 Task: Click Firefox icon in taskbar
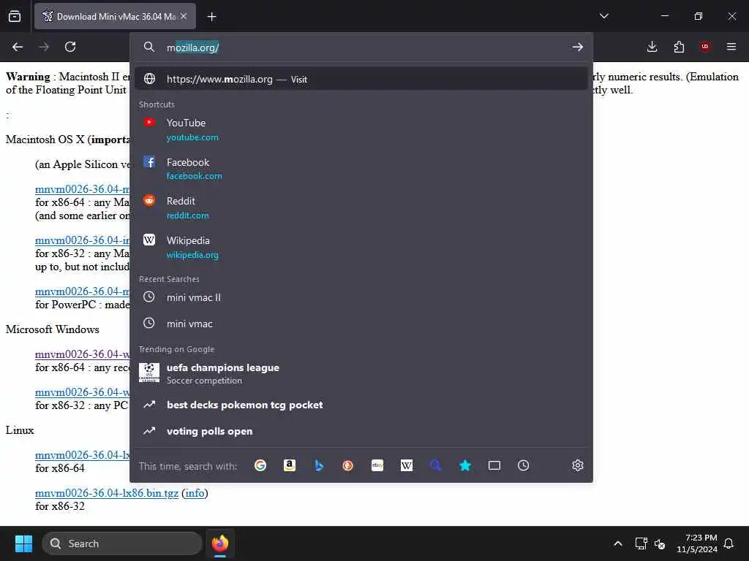click(x=220, y=543)
